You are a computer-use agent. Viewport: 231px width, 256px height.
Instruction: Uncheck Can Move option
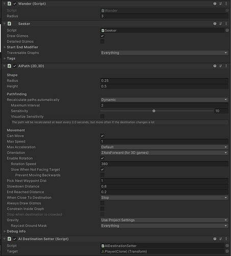point(102,136)
